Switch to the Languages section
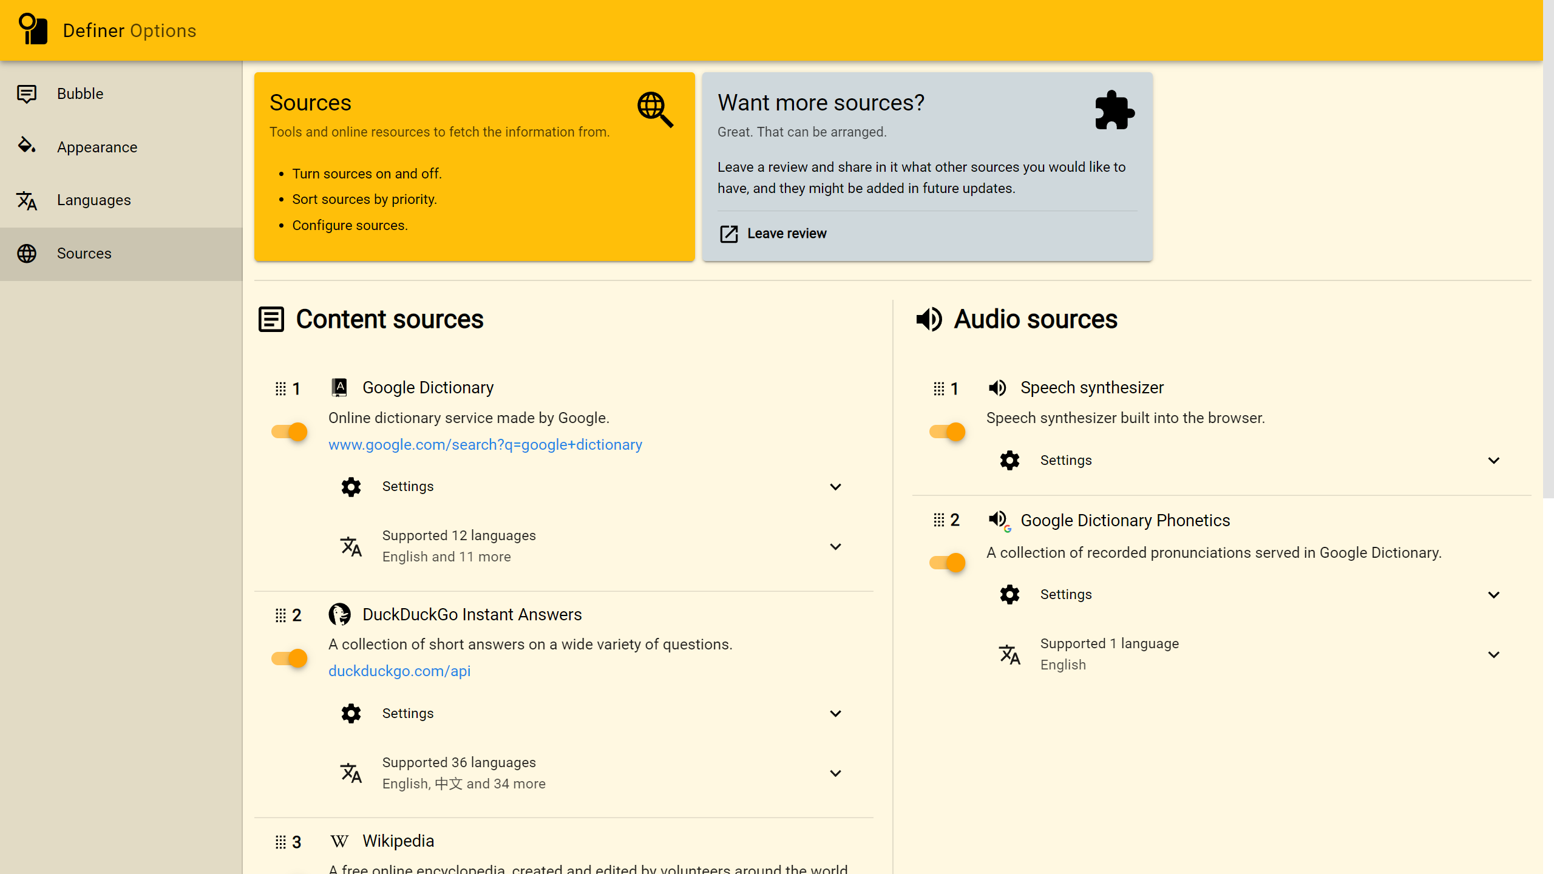 point(93,200)
